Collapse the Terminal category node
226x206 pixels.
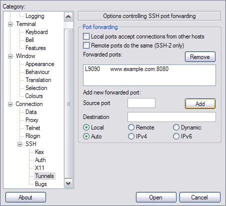(x=10, y=24)
